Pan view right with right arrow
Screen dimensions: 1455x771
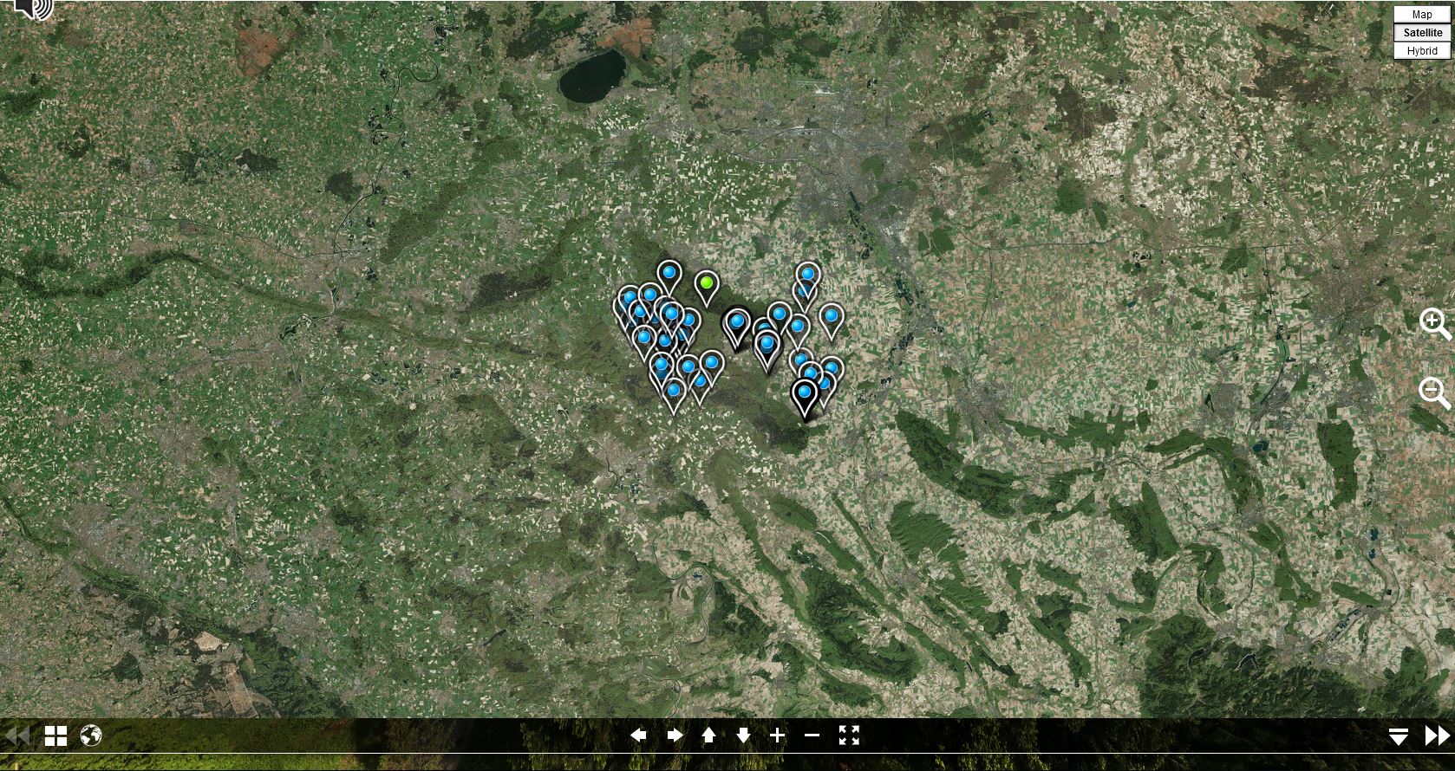pyautogui.click(x=675, y=735)
